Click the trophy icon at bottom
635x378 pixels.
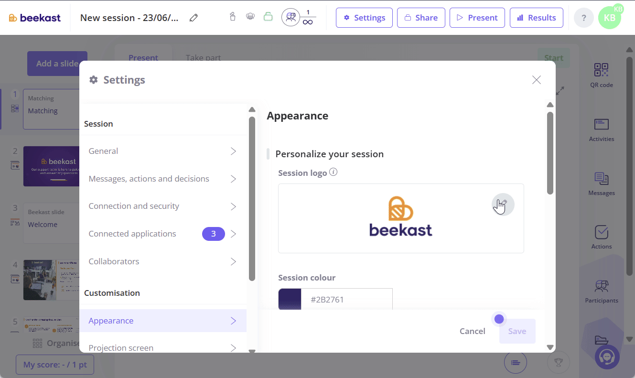click(559, 362)
